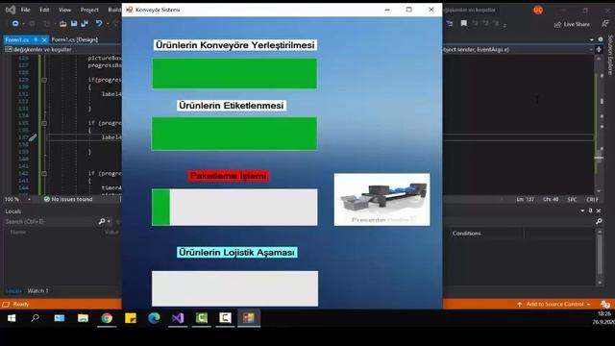Click the No issues found indicator
Image resolution: width=615 pixels, height=346 pixels.
coord(68,199)
